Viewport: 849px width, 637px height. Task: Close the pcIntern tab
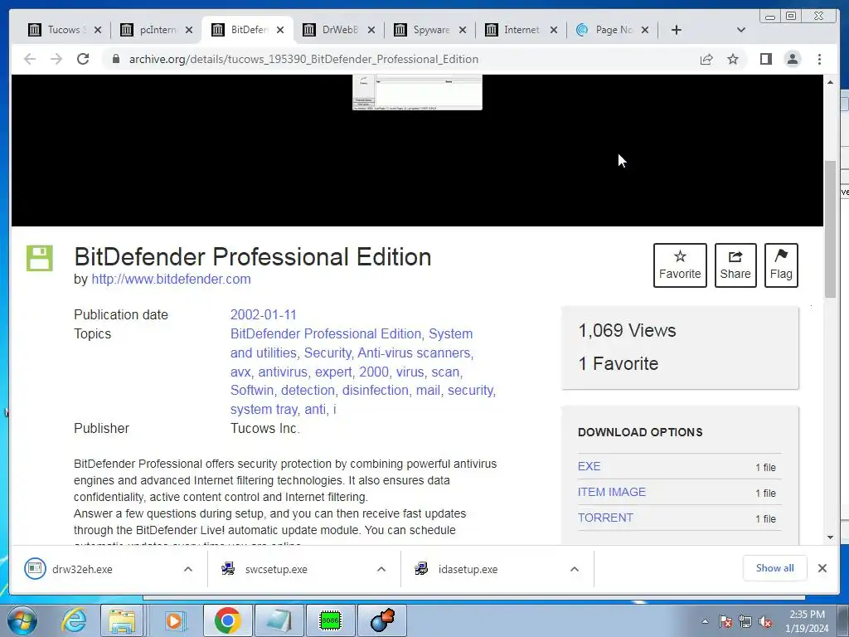pos(188,30)
